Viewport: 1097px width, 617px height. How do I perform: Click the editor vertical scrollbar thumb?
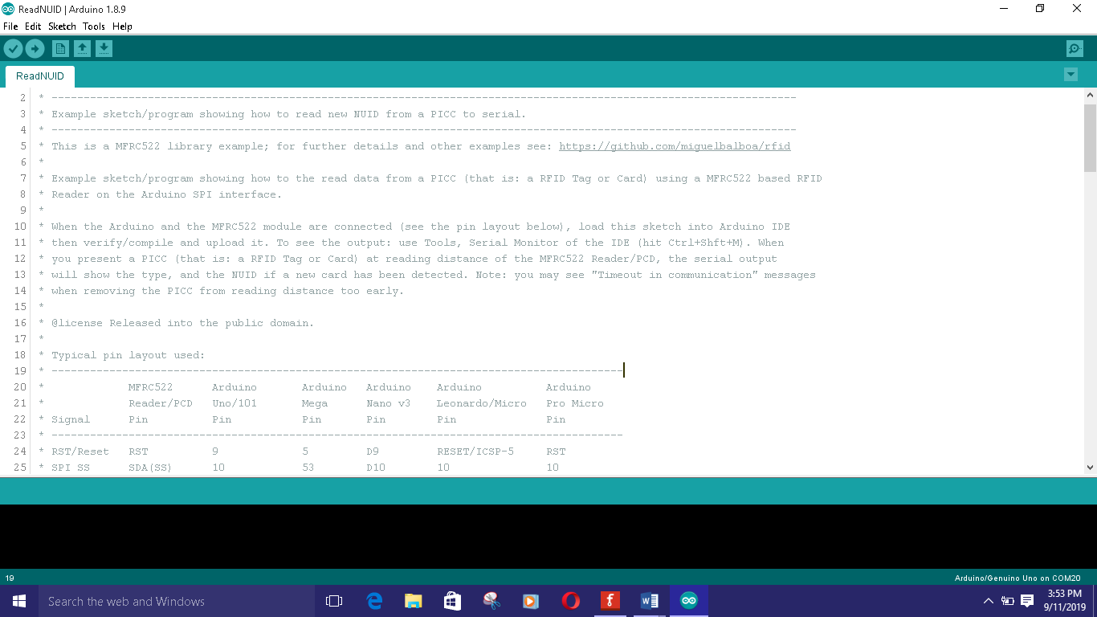(x=1090, y=137)
